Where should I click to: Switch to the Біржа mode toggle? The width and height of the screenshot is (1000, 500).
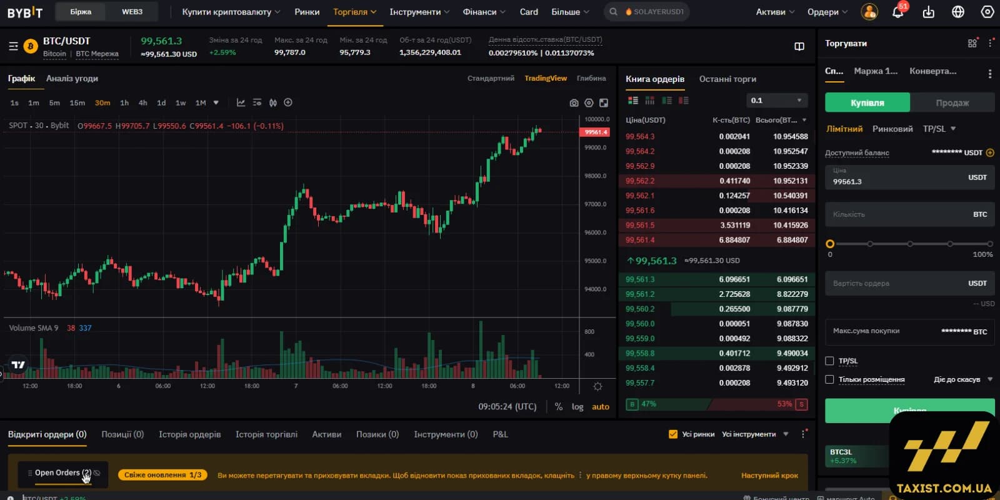[x=81, y=12]
